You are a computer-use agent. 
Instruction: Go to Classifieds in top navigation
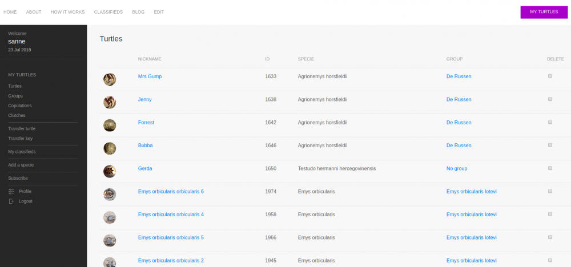(x=108, y=12)
